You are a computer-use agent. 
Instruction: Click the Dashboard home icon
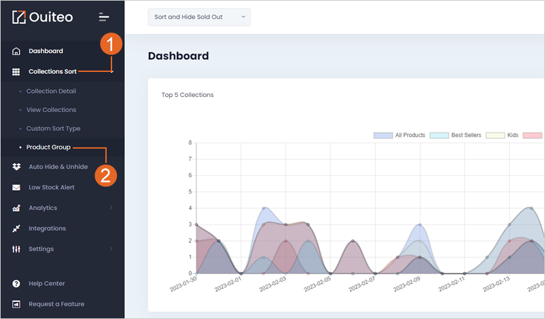[16, 51]
